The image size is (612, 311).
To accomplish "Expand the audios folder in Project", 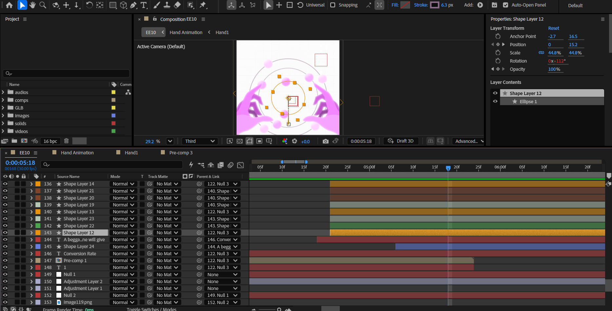I will (x=3, y=92).
